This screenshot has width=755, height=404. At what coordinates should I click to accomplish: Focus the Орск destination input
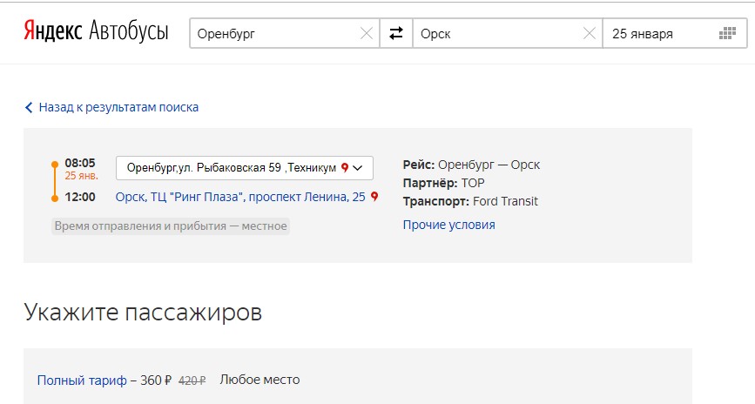coord(496,34)
